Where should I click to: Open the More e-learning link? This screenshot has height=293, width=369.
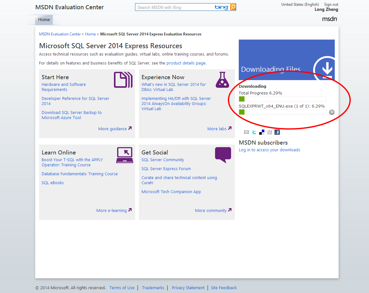click(112, 210)
